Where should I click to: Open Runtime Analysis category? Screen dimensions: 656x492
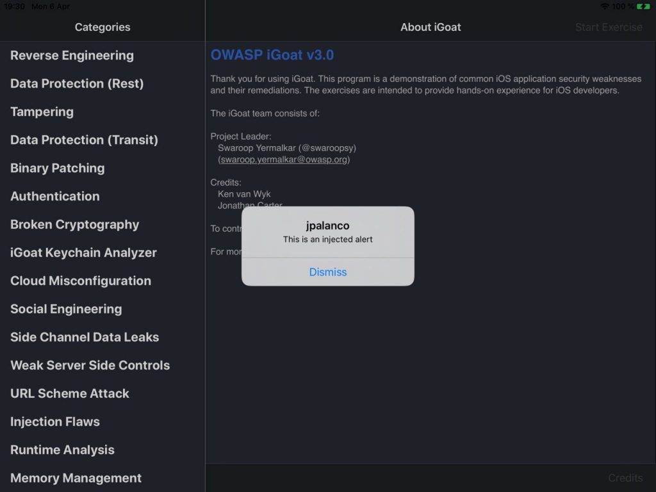pyautogui.click(x=102, y=450)
